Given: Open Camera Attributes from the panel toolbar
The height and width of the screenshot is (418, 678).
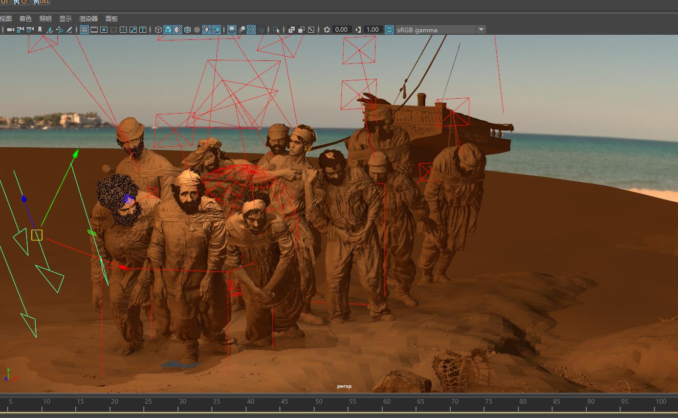Looking at the screenshot, I should coord(30,30).
